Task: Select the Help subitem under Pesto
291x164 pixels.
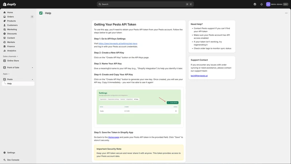Action: coord(18,84)
